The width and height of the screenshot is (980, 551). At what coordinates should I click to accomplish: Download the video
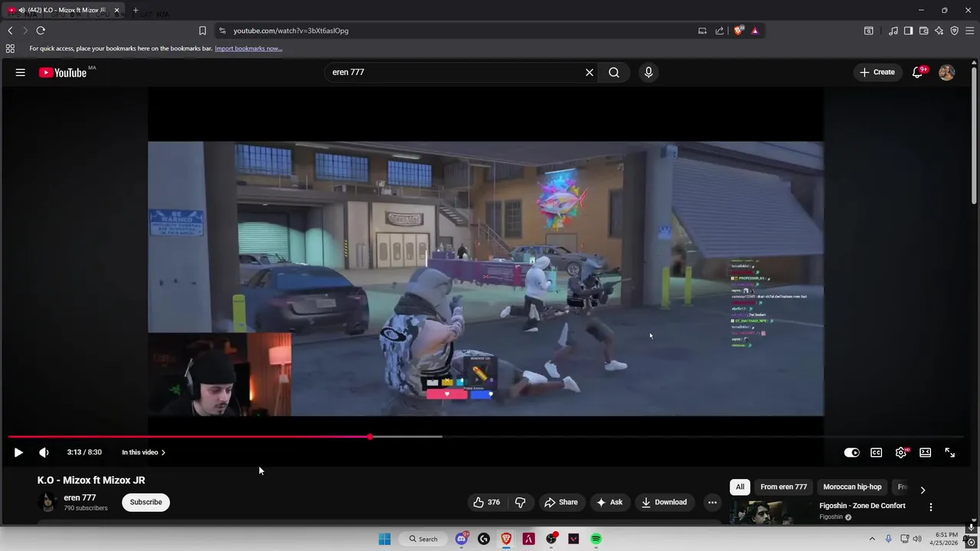pos(664,502)
